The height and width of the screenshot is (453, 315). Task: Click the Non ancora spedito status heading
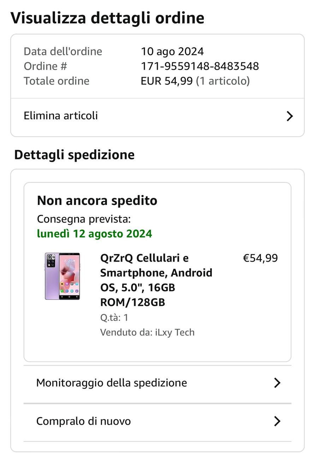(97, 201)
